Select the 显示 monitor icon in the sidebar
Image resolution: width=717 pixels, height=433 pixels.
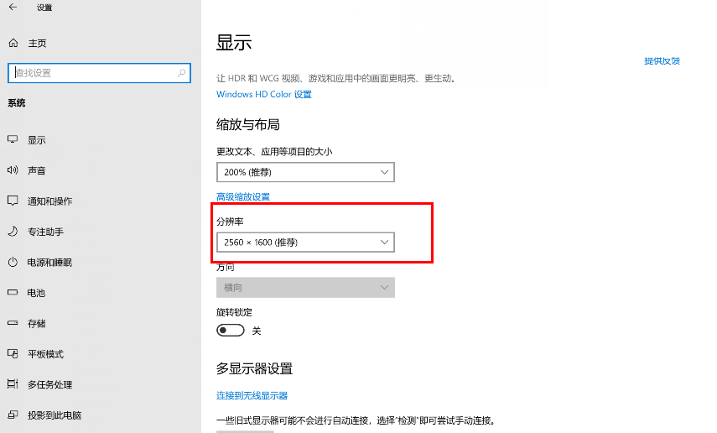[x=13, y=139]
